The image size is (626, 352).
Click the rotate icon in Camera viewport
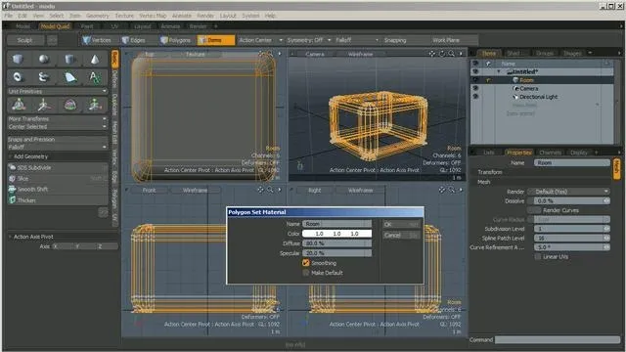pyautogui.click(x=442, y=54)
